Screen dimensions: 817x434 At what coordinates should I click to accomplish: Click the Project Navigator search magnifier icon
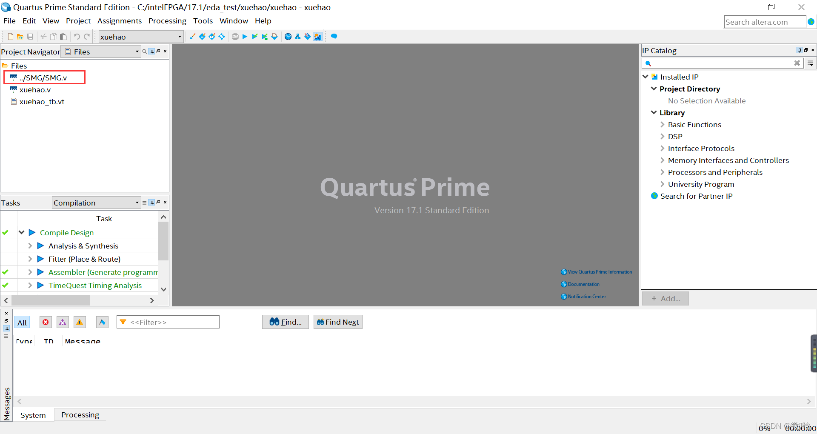[145, 51]
